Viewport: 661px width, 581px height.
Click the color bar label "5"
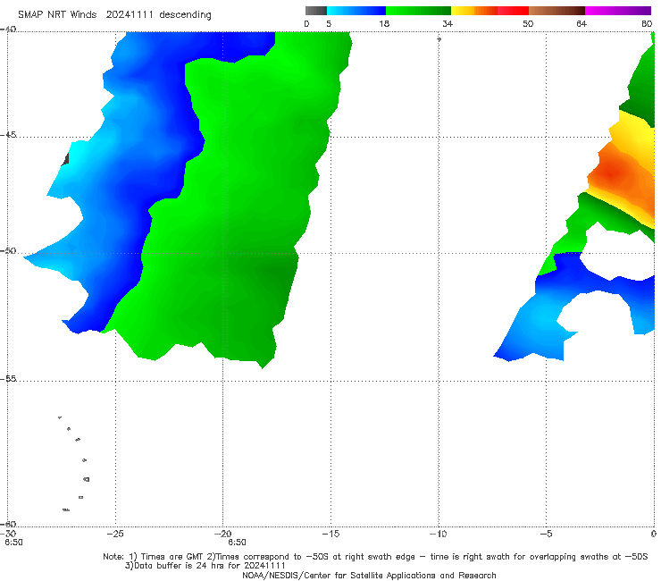329,23
